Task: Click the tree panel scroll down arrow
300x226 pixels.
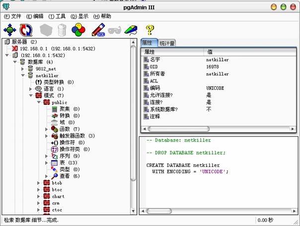Action: pyautogui.click(x=133, y=211)
